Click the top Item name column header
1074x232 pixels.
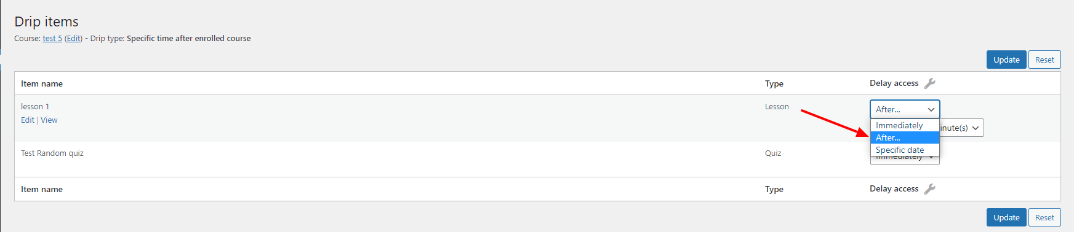click(x=42, y=83)
